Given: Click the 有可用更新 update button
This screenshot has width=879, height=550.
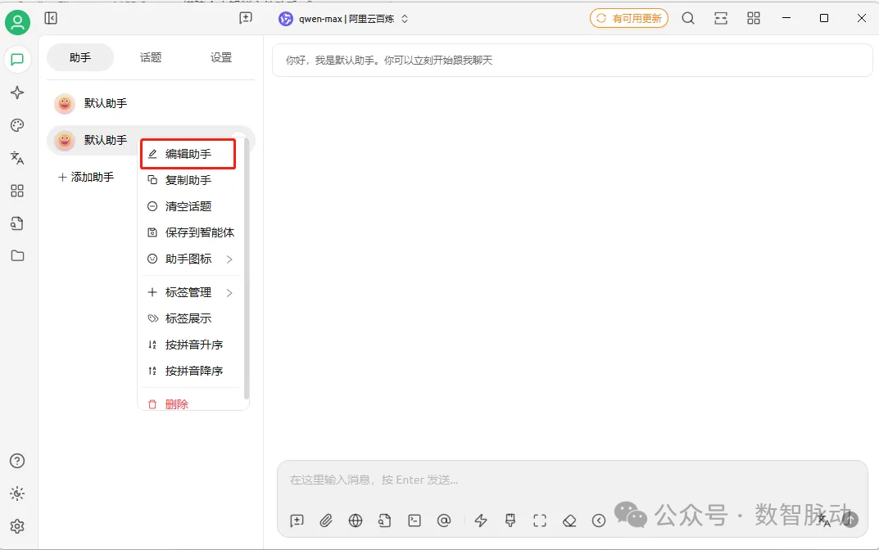Looking at the screenshot, I should [x=628, y=17].
